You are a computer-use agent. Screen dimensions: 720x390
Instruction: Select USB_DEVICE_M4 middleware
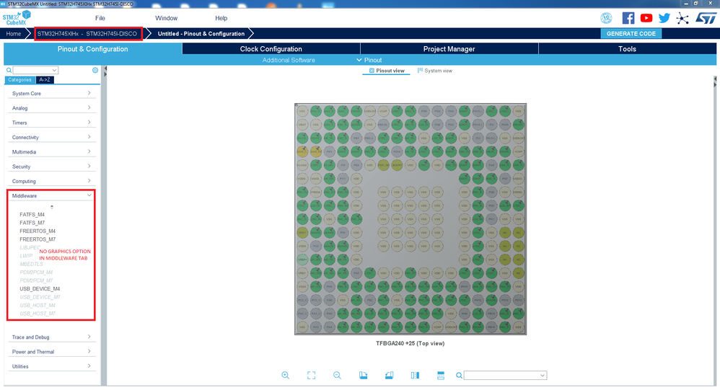click(x=40, y=289)
